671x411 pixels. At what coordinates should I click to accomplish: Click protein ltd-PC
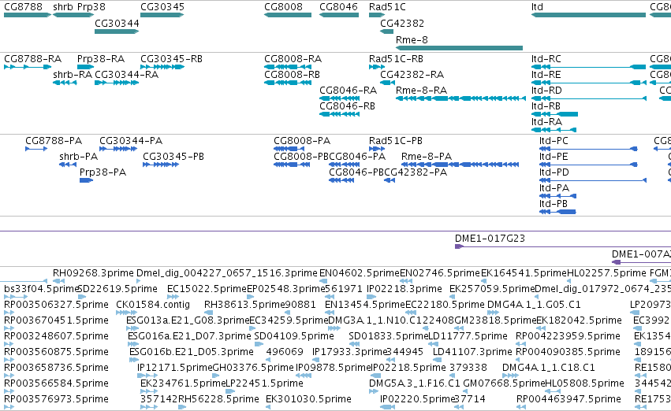pyautogui.click(x=588, y=149)
